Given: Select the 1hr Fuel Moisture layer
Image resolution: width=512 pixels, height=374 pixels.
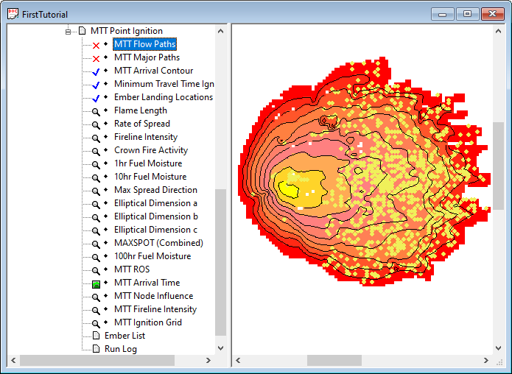Looking at the screenshot, I should (x=147, y=163).
